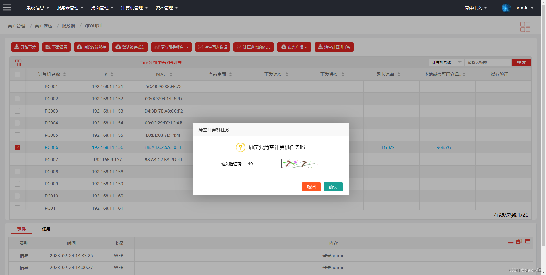Check the PC001 row checkbox
The height and width of the screenshot is (275, 546).
point(17,87)
